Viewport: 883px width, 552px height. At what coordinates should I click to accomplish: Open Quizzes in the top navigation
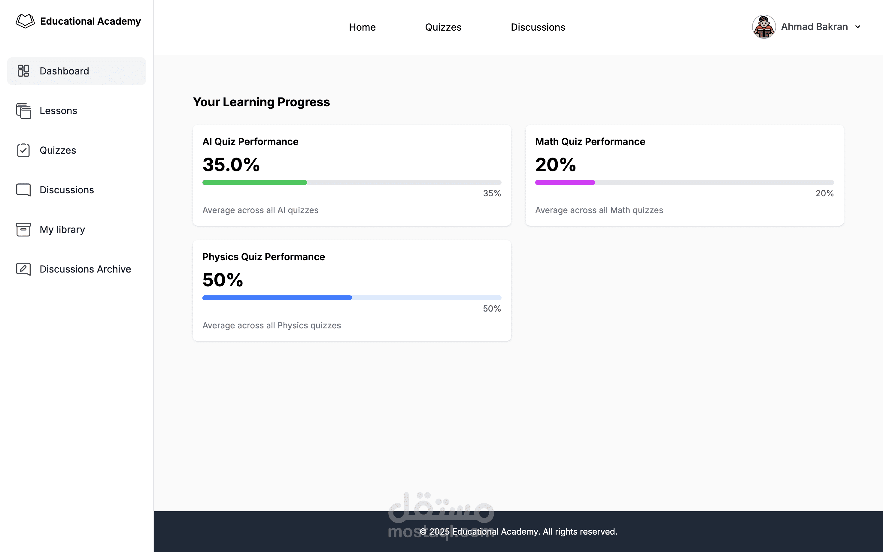coord(443,27)
